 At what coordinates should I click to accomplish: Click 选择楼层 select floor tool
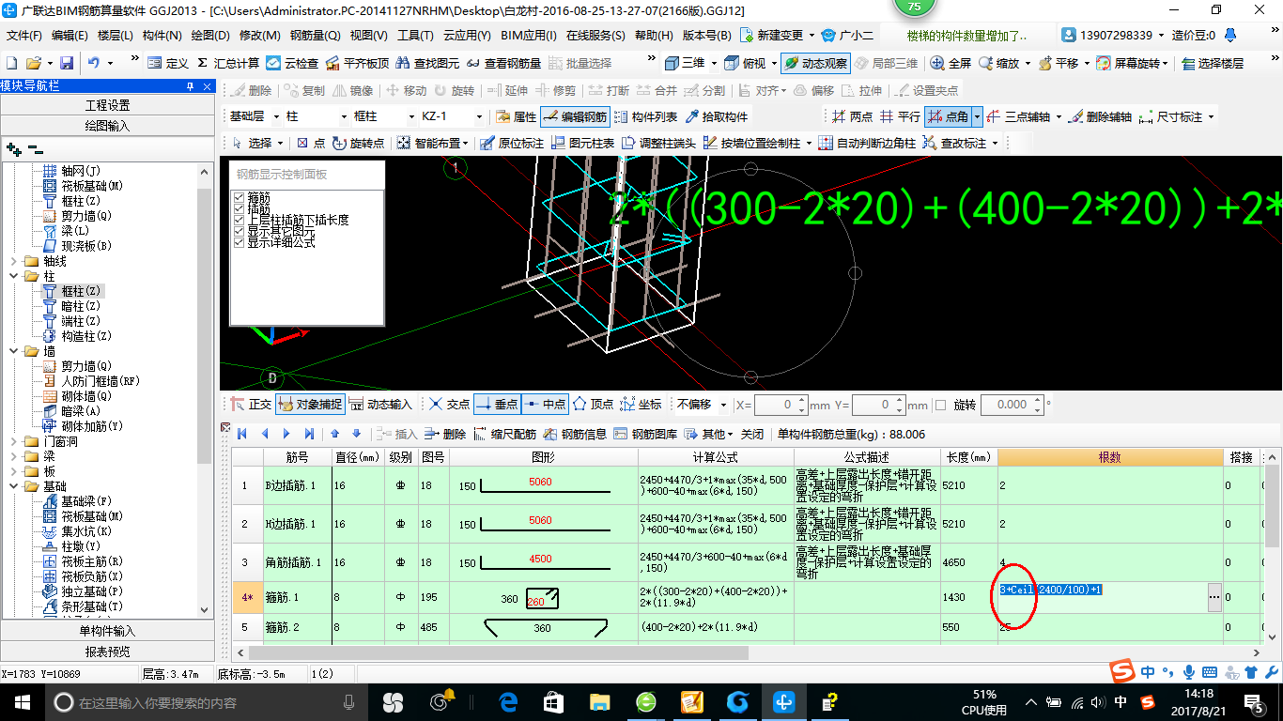click(x=1213, y=63)
